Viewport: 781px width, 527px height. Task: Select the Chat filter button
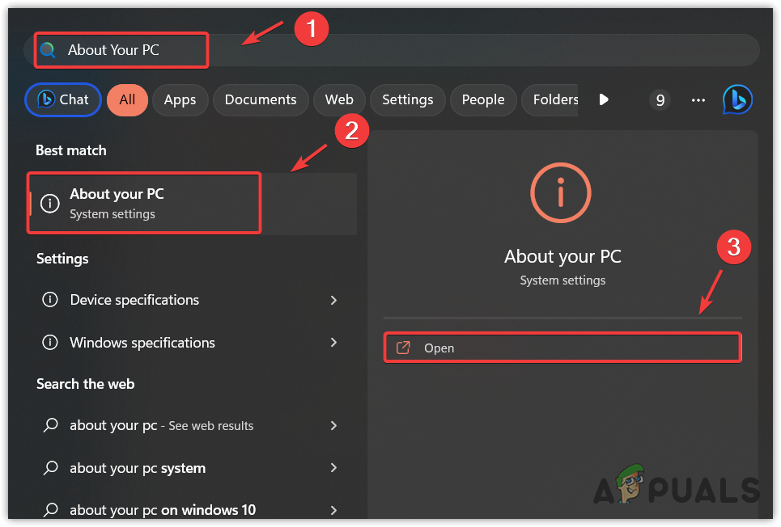coord(62,99)
